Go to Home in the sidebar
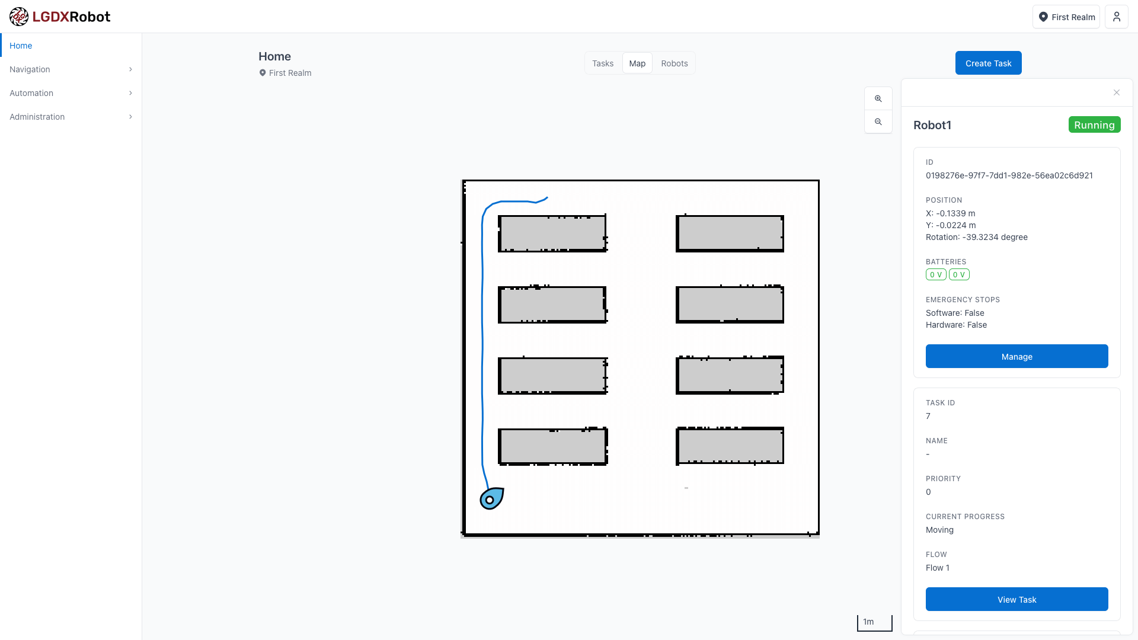The height and width of the screenshot is (640, 1138). [21, 46]
